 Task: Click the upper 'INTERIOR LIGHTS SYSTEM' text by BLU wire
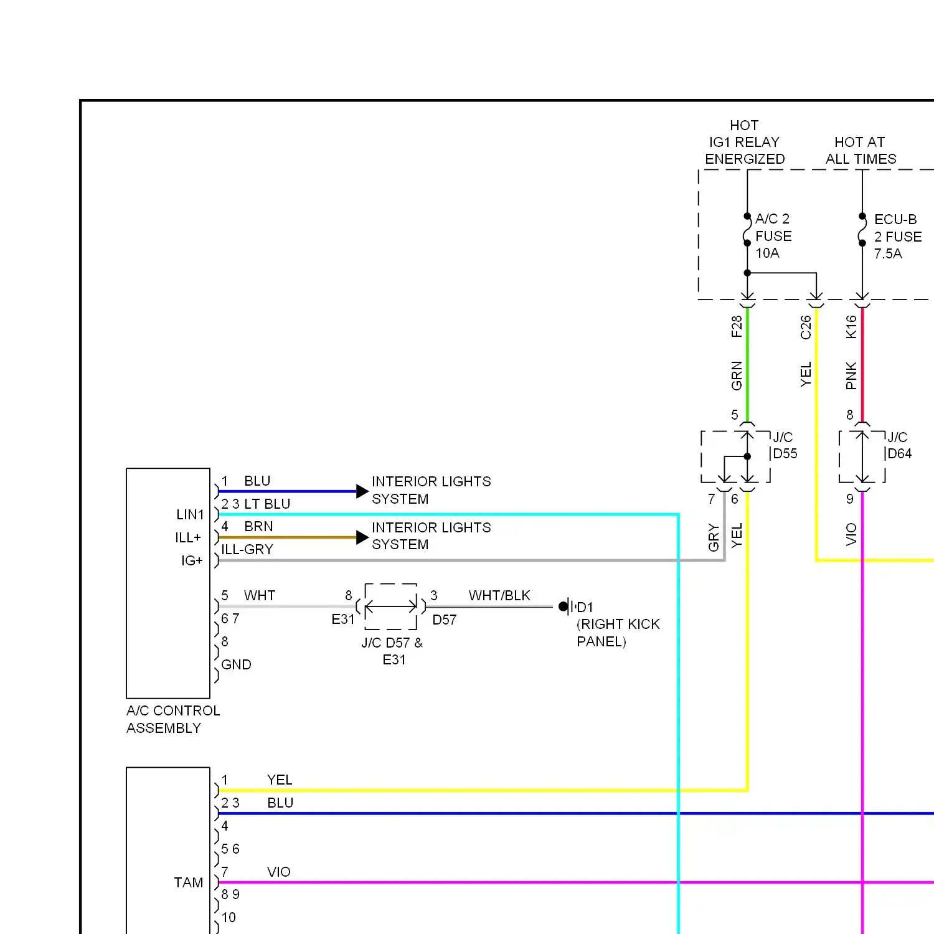point(431,490)
